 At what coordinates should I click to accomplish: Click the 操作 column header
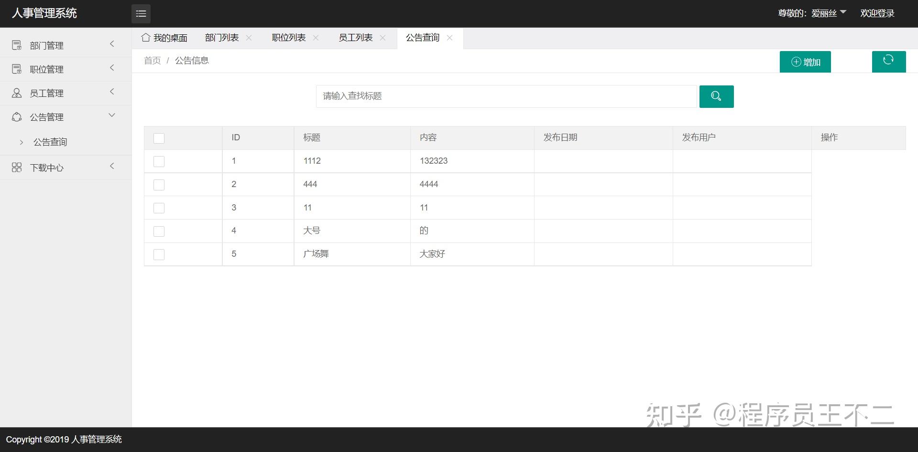[x=859, y=138]
